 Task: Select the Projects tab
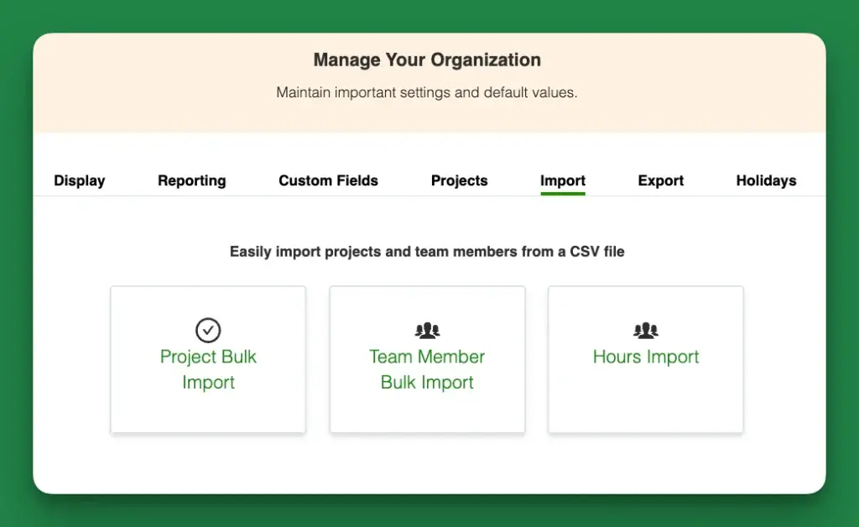click(x=459, y=180)
